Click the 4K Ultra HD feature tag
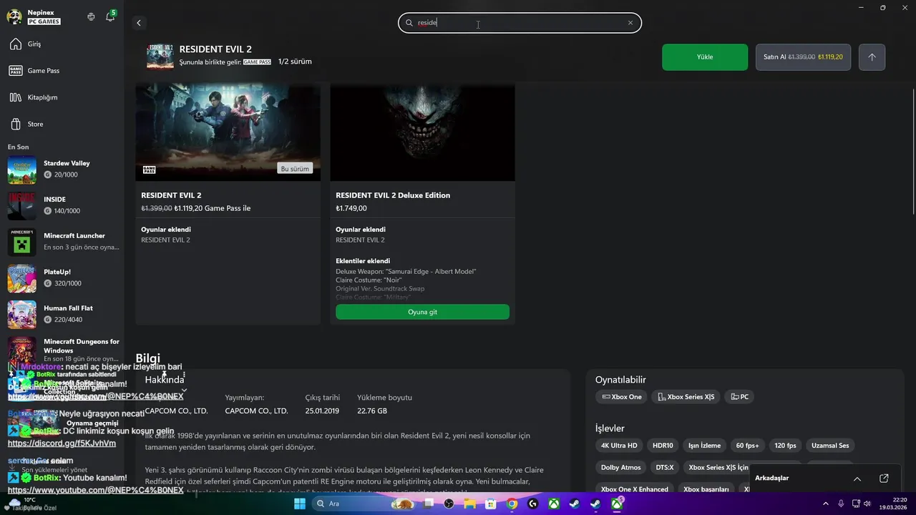916x515 pixels. tap(619, 446)
